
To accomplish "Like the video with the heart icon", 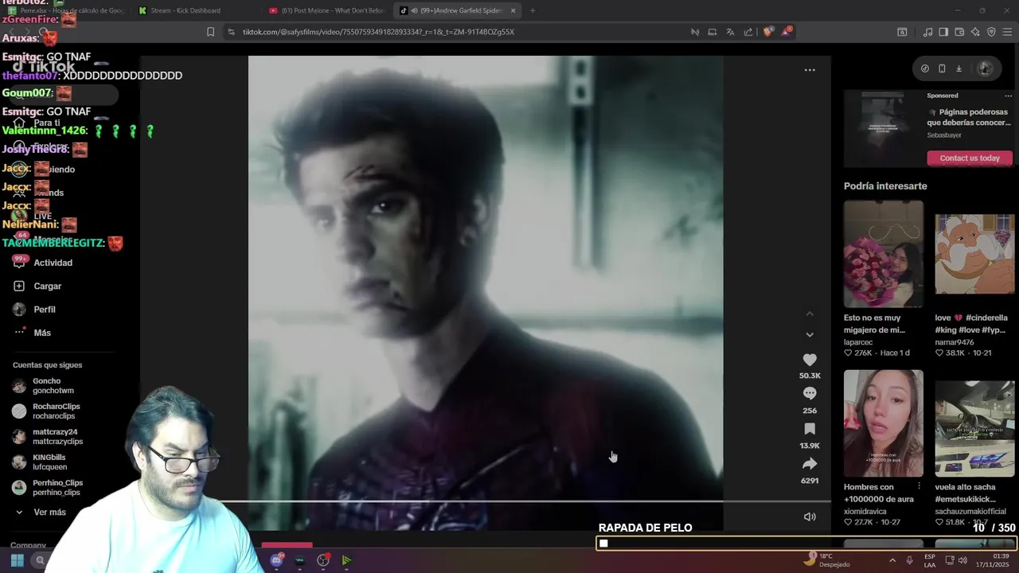I will (x=810, y=360).
